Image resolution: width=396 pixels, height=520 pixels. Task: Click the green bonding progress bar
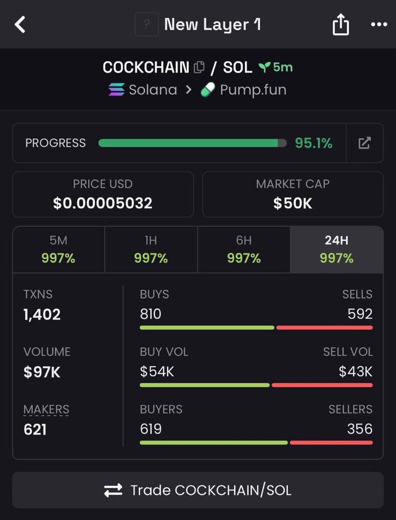tap(192, 143)
